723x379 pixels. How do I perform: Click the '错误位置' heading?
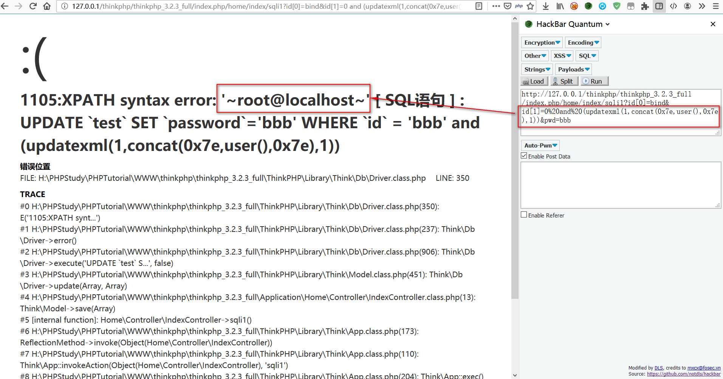35,166
